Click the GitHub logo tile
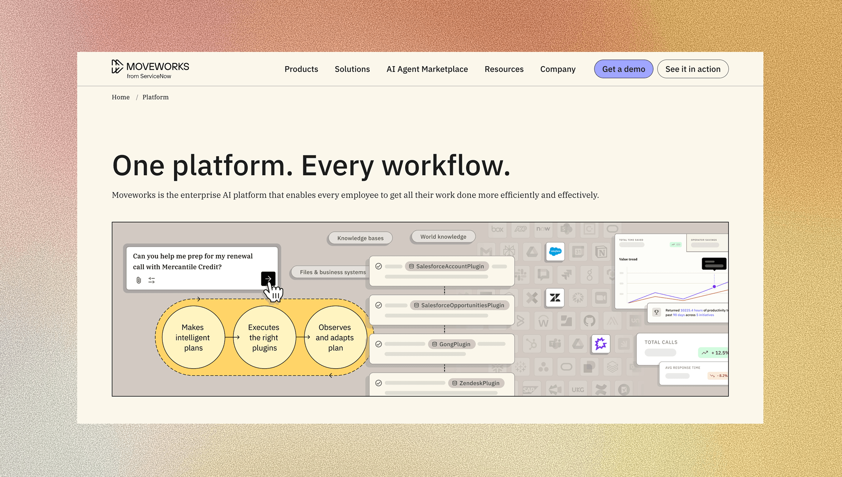 (x=589, y=321)
